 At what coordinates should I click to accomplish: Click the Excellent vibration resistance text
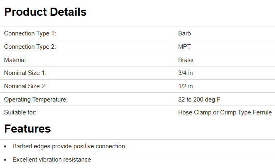[x=51, y=160]
